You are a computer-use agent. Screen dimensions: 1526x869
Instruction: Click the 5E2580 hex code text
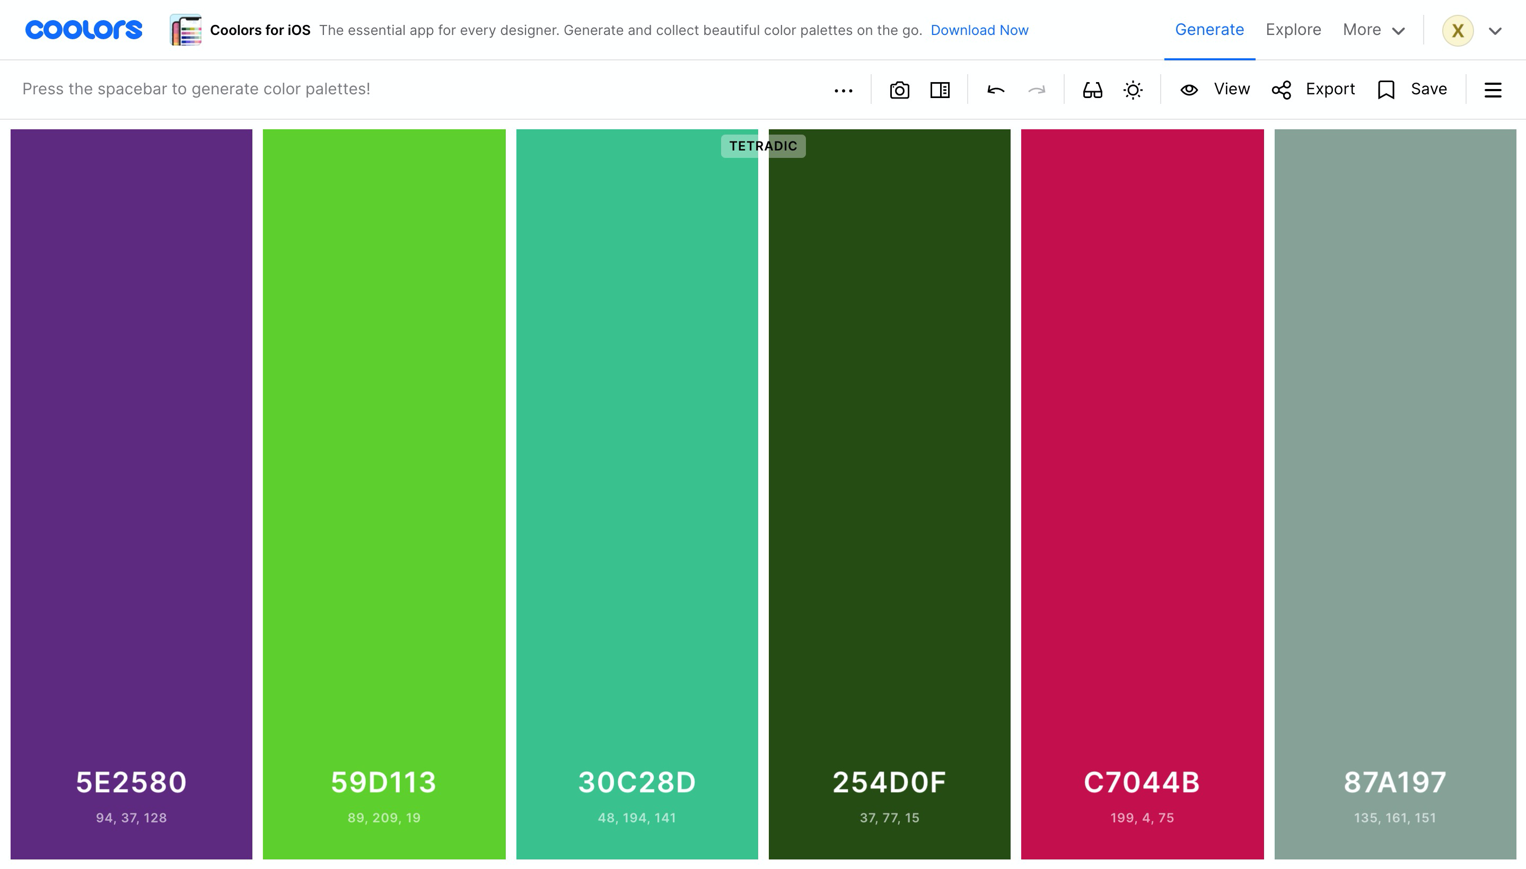(x=131, y=782)
